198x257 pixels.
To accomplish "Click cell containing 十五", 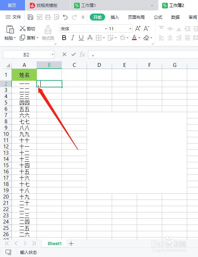I will click(x=24, y=172).
